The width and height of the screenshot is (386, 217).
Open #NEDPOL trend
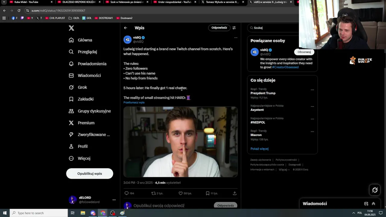click(258, 122)
